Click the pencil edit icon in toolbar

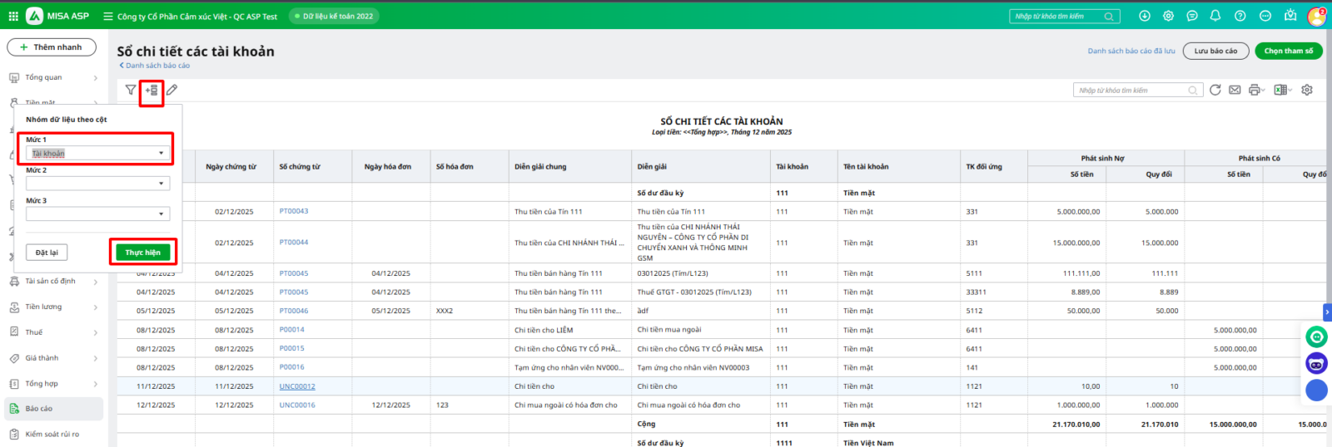click(171, 90)
